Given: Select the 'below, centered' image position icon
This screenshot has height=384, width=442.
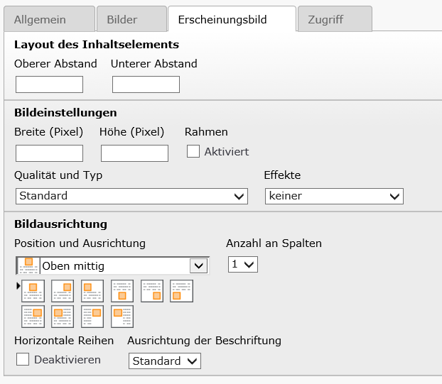Looking at the screenshot, I should click(122, 291).
